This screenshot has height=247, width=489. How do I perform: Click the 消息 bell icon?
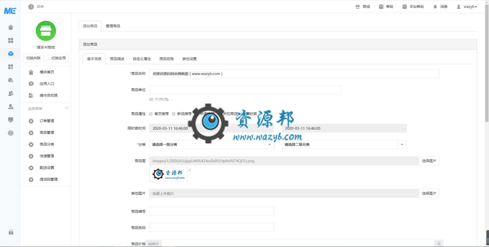tap(435, 7)
